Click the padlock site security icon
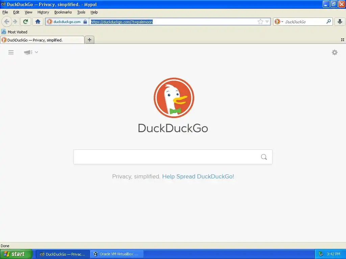 coord(85,22)
